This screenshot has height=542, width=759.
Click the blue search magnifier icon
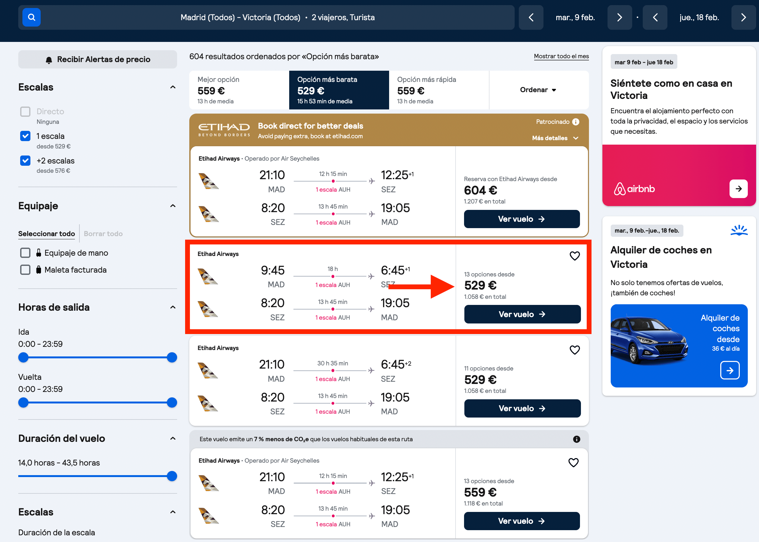[x=31, y=17]
